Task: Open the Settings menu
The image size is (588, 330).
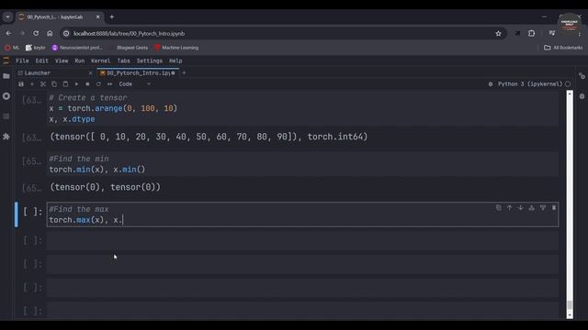Action: 149,61
